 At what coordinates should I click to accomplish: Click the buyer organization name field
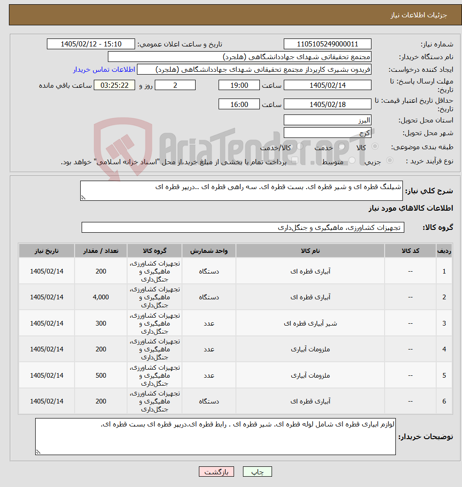point(239,57)
